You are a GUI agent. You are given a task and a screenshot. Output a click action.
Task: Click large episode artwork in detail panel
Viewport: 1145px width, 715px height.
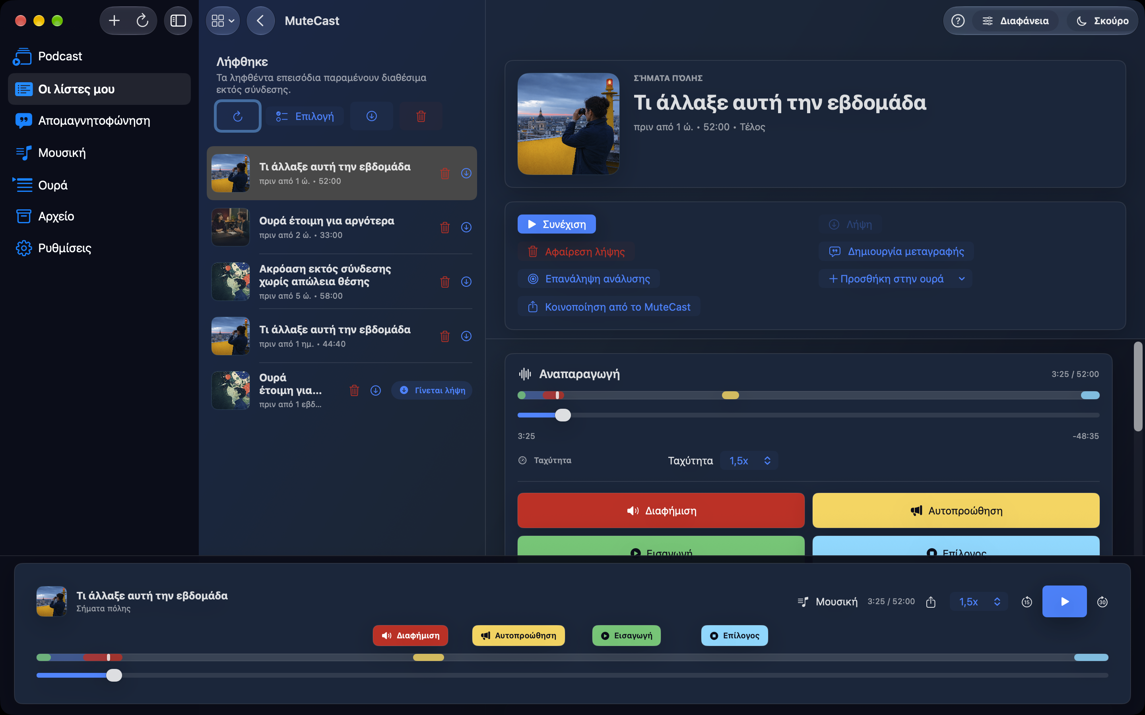click(x=568, y=124)
